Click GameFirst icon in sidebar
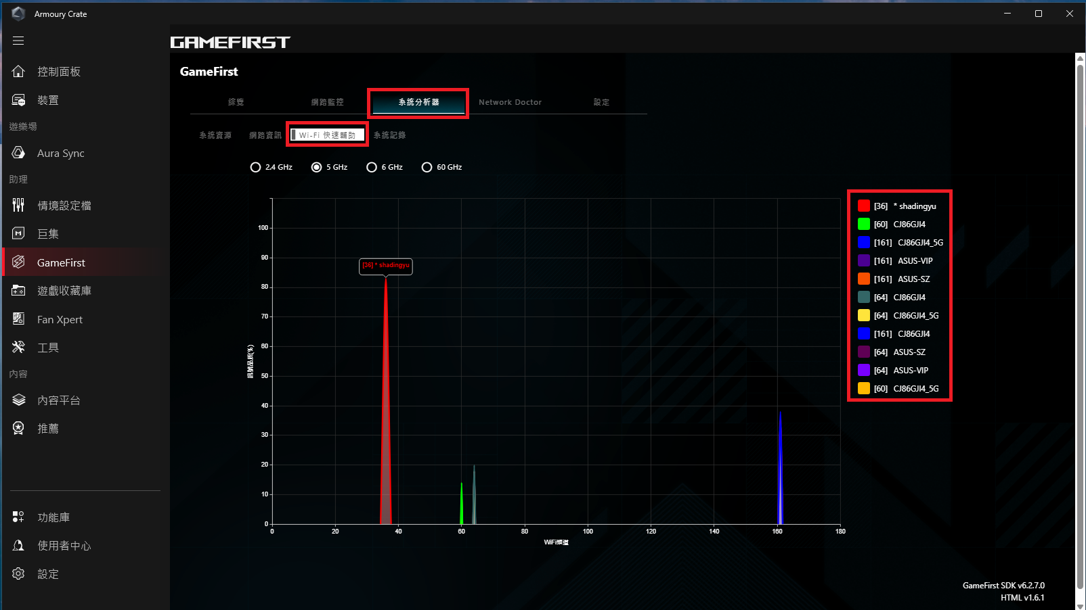 click(18, 262)
